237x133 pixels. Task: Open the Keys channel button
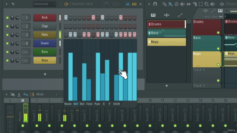pyautogui.click(x=45, y=60)
